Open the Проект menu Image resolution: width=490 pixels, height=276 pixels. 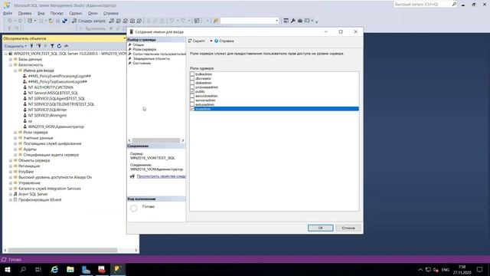[x=57, y=13]
